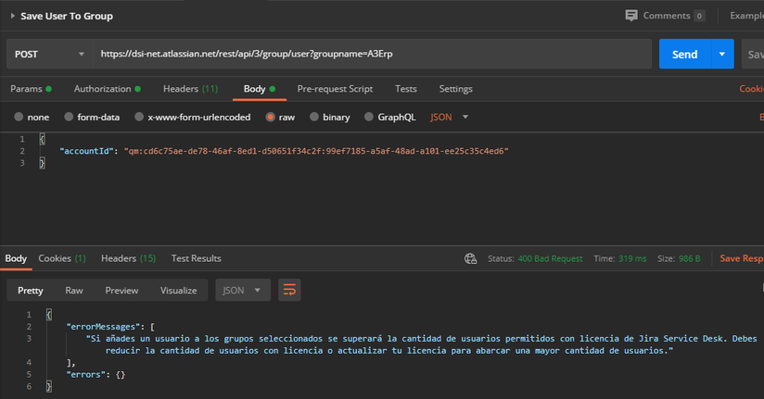Open the POST method dropdown
Viewport: 764px width, 399px height.
tap(49, 54)
